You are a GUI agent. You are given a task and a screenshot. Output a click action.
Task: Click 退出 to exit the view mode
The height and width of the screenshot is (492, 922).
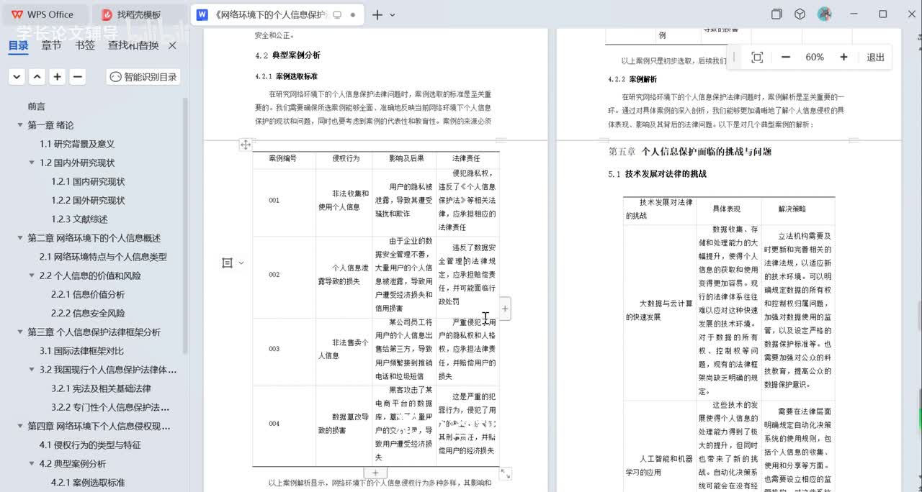point(875,58)
